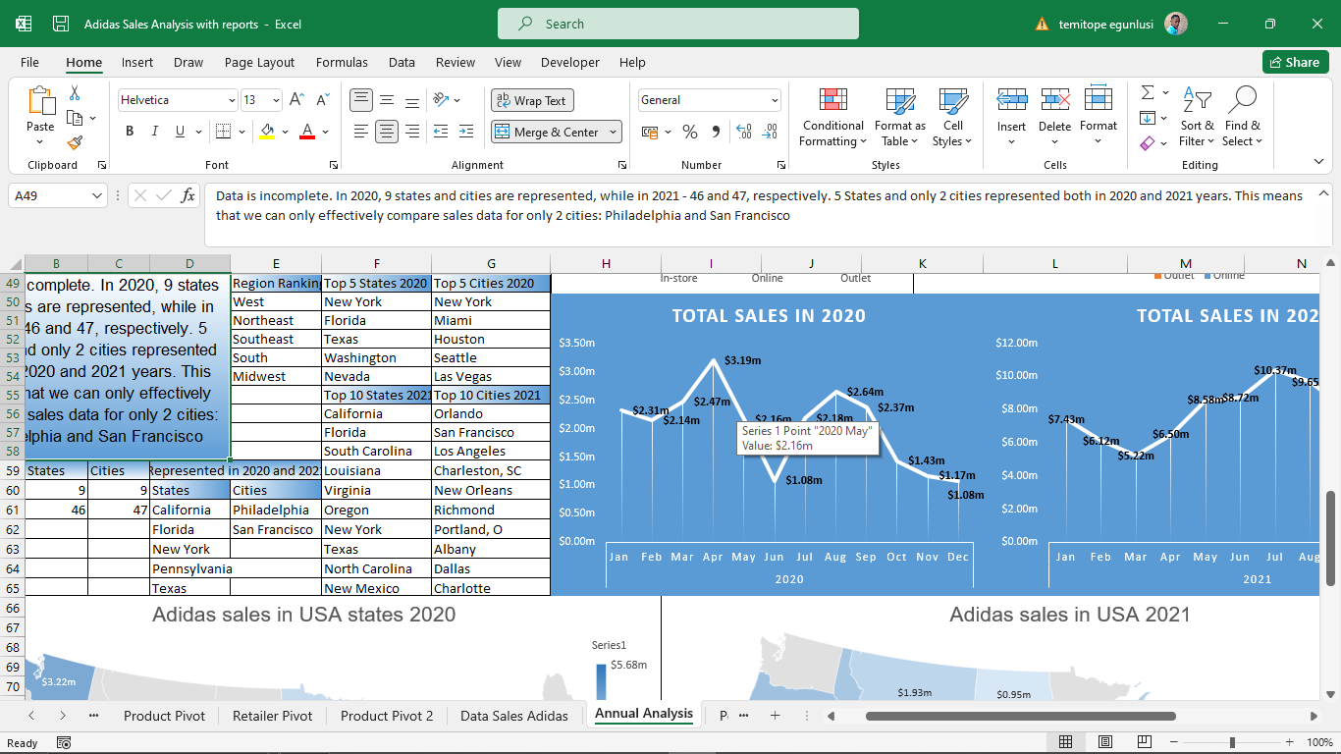Click the Merge & Center button
1341x754 pixels.
(548, 132)
